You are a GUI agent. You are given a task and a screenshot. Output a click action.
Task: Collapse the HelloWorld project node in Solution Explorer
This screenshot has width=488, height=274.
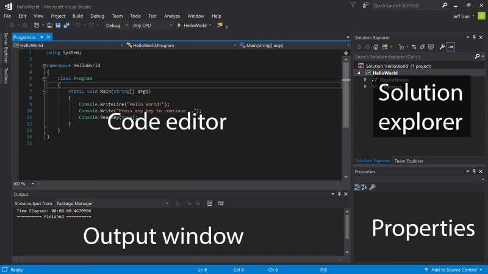pyautogui.click(x=359, y=73)
